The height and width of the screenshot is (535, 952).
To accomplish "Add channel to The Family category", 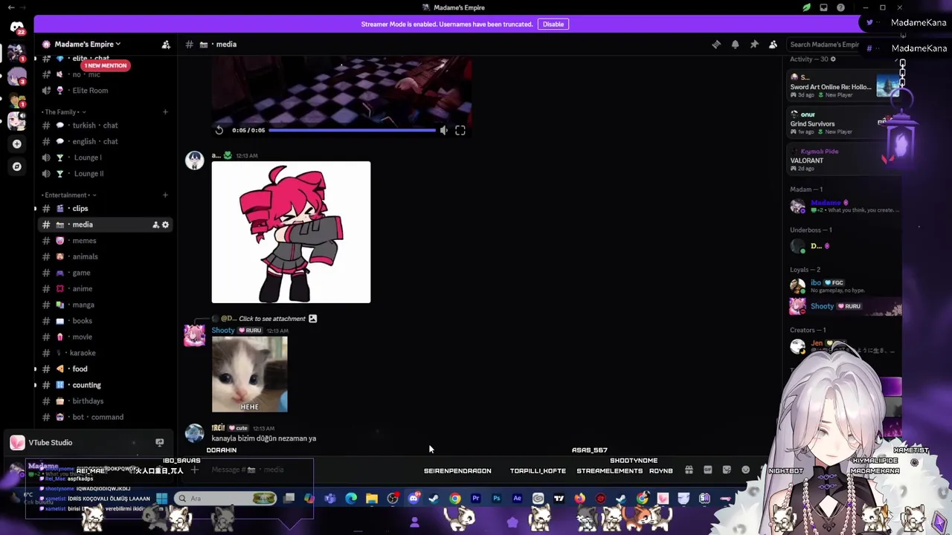I will 165,112.
